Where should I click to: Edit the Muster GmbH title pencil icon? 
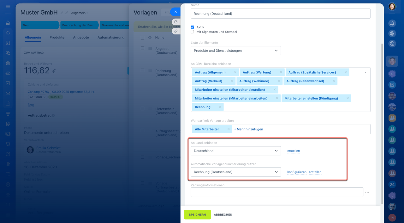[x=62, y=13]
